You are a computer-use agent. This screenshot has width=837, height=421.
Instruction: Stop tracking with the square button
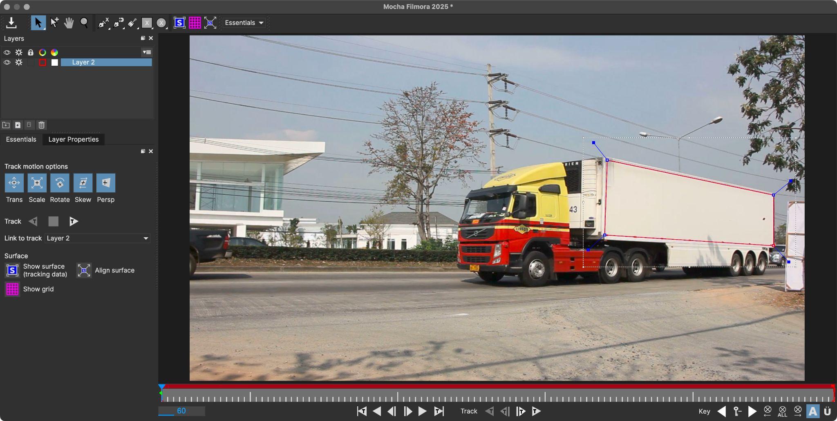54,221
